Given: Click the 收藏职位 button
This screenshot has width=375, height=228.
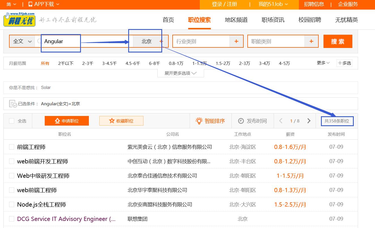Looking at the screenshot, I should (121, 121).
